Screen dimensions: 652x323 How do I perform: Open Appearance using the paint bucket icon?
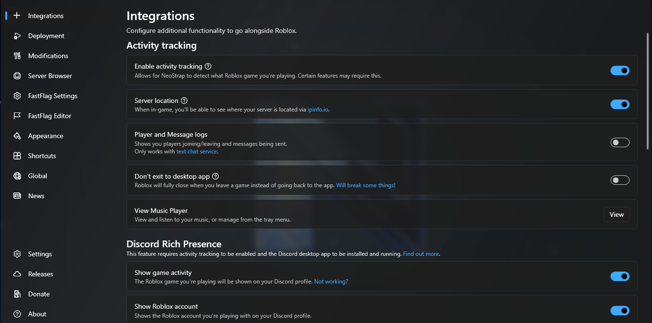click(x=17, y=136)
